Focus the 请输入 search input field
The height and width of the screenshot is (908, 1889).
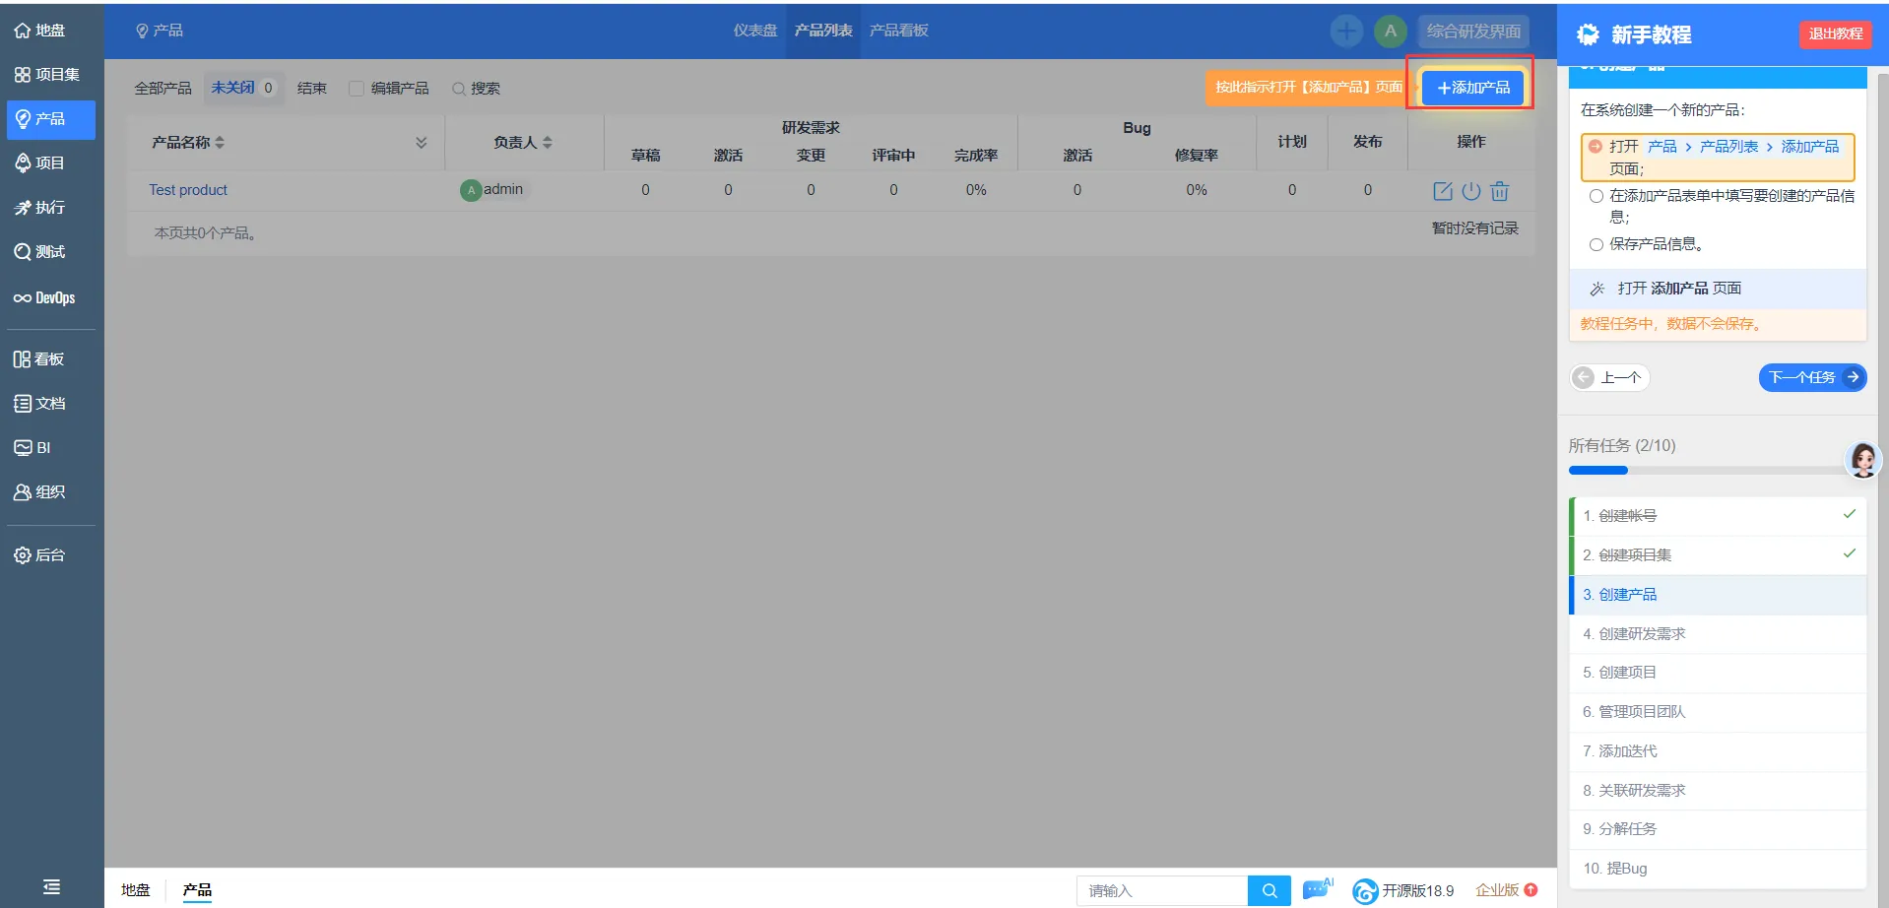[1162, 890]
